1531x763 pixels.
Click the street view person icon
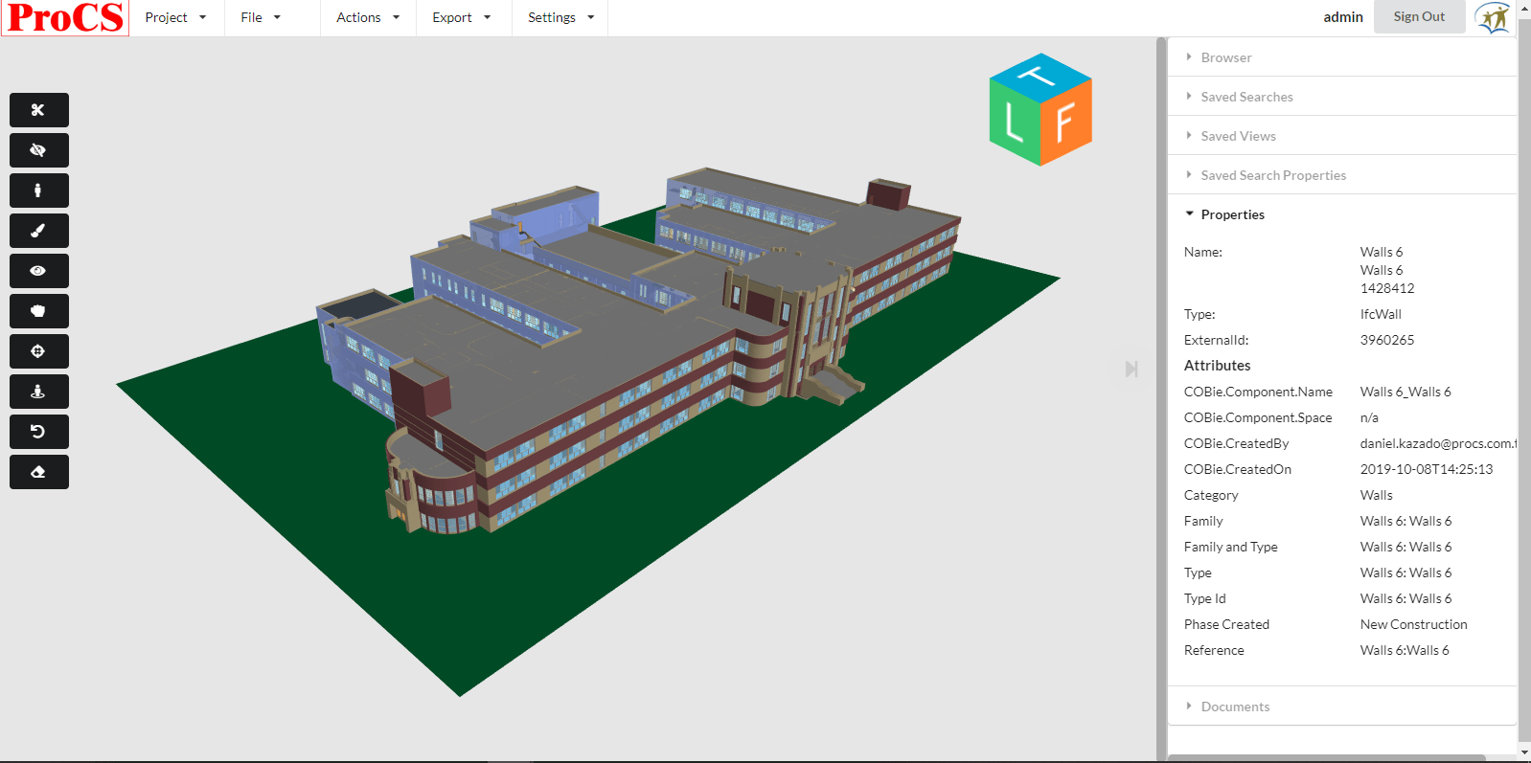pos(38,392)
